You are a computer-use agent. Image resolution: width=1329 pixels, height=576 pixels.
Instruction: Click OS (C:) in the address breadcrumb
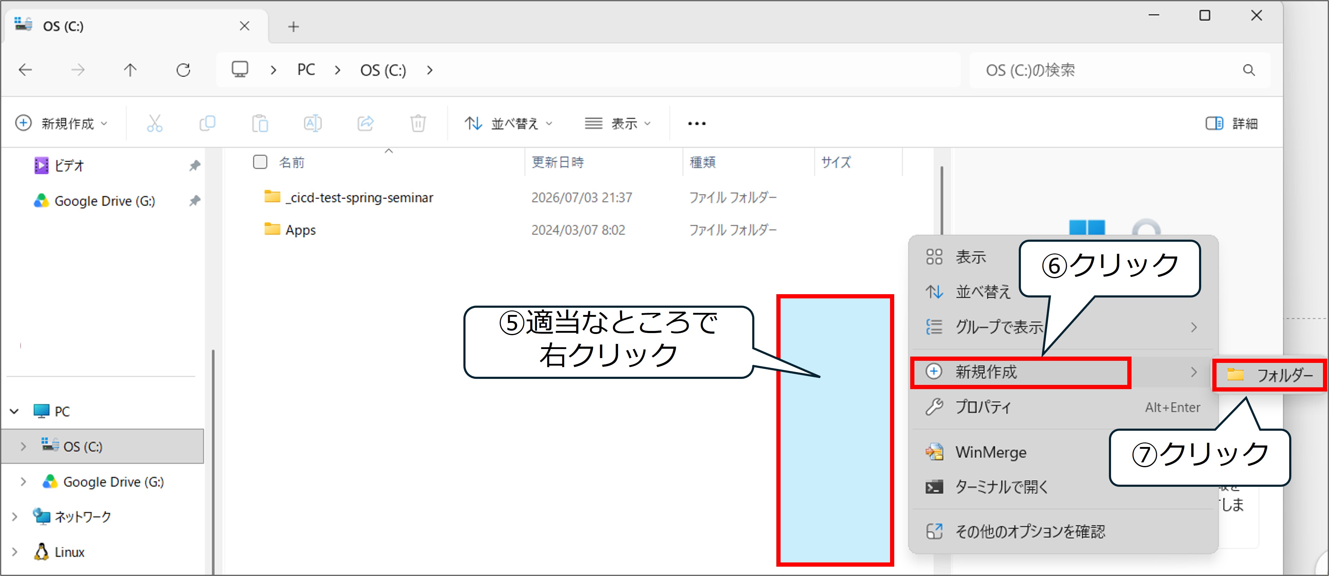pyautogui.click(x=383, y=70)
